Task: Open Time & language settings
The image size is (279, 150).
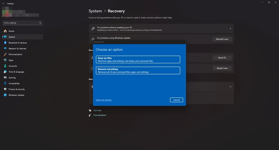Action: click(x=16, y=72)
